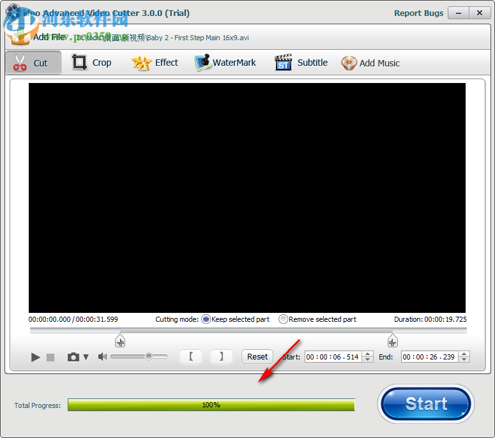This screenshot has height=438, width=495.
Task: Click the Total Progress bar
Action: 211,405
